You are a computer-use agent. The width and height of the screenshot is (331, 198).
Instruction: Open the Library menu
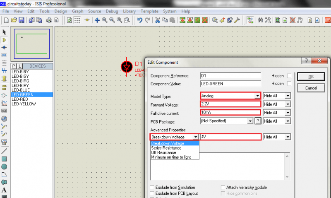pos(129,11)
